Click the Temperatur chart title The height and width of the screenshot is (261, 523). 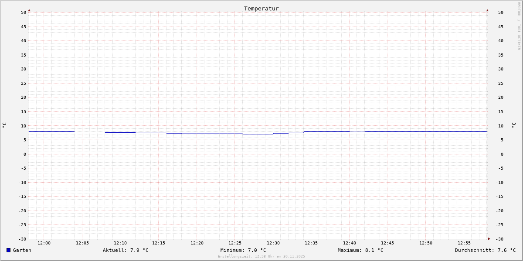261,8
